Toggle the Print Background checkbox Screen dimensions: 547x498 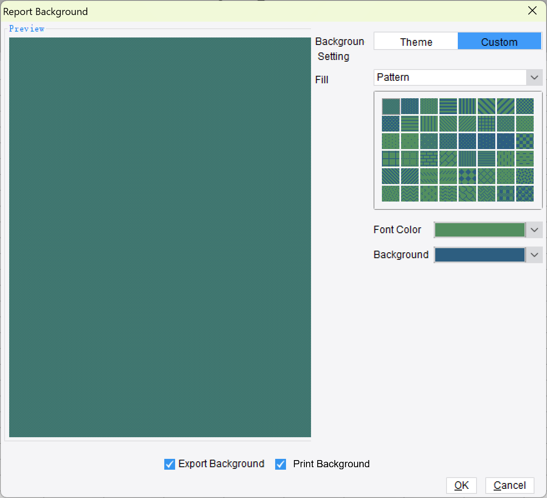(281, 464)
